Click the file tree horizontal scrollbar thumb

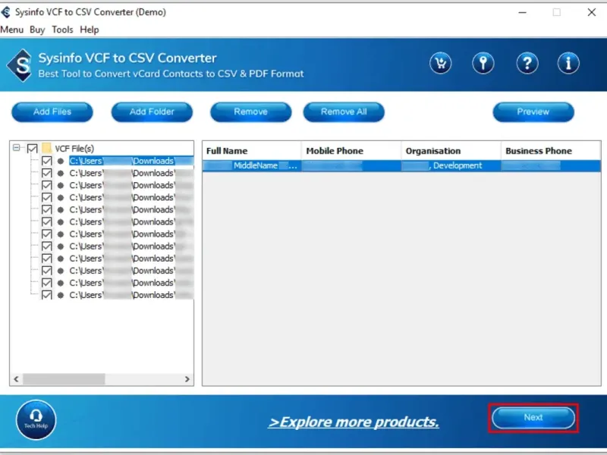point(64,378)
